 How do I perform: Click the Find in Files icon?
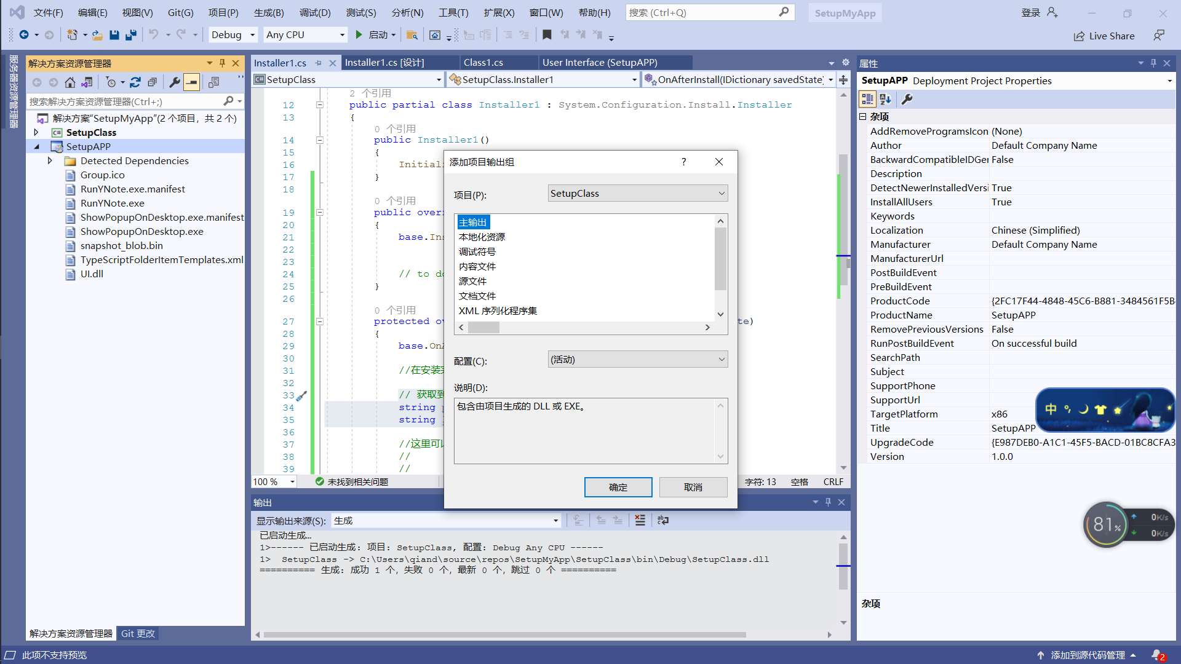pos(412,35)
